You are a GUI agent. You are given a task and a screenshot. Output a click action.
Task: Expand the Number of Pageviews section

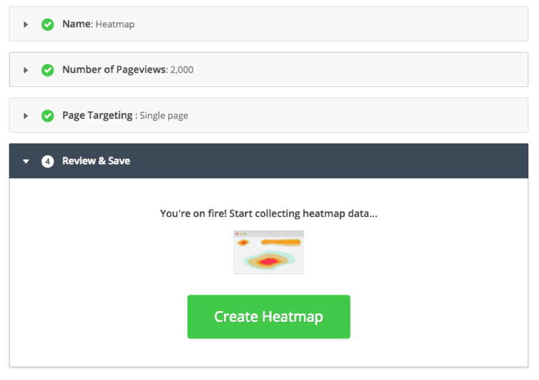[x=26, y=69]
